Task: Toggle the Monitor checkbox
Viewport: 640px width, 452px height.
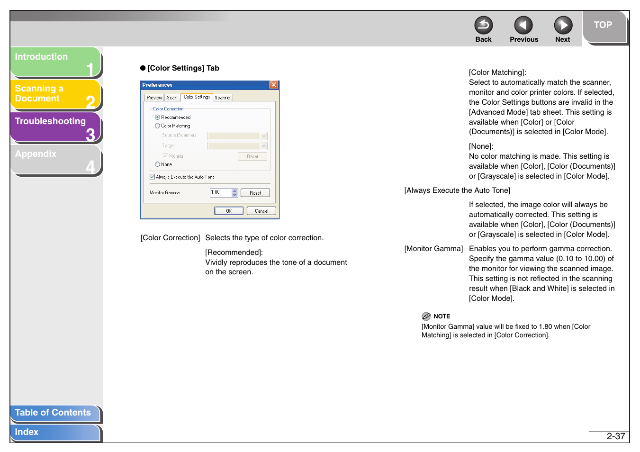Action: tap(165, 156)
